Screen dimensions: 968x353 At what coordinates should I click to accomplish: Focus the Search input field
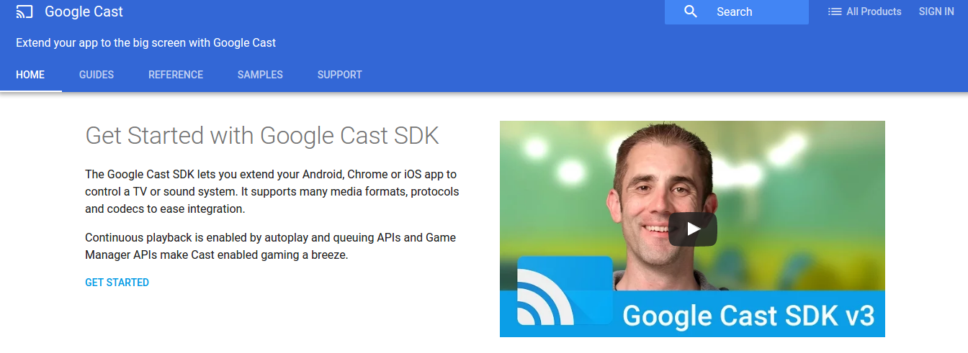[x=737, y=12]
